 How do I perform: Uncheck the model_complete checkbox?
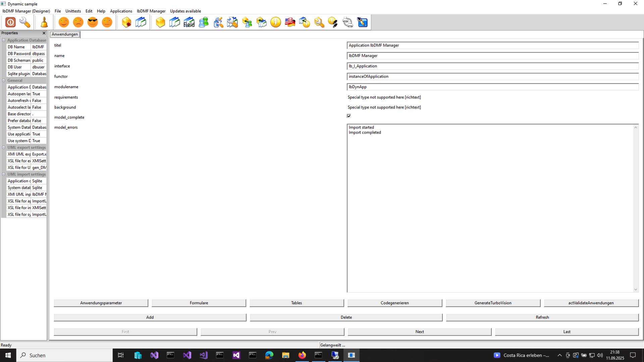349,116
